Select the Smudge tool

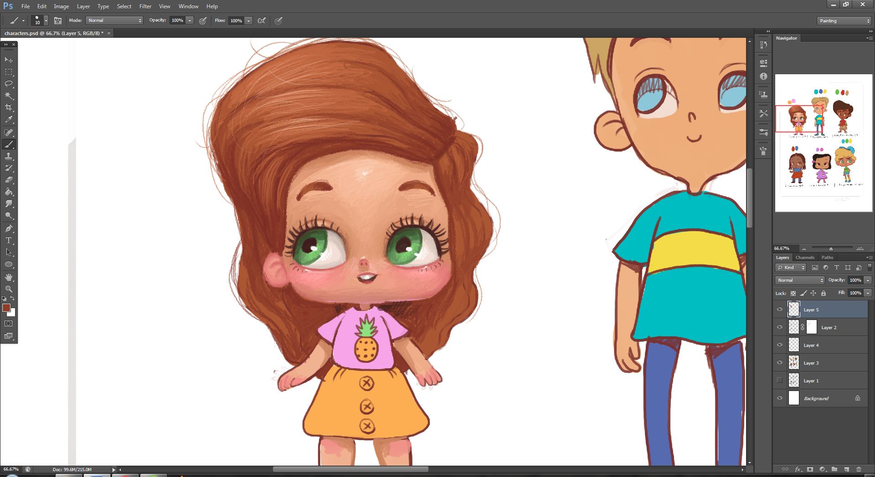(x=9, y=203)
